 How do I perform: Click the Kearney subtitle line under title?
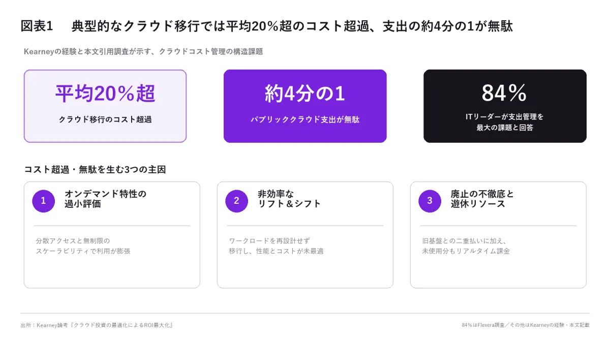143,51
